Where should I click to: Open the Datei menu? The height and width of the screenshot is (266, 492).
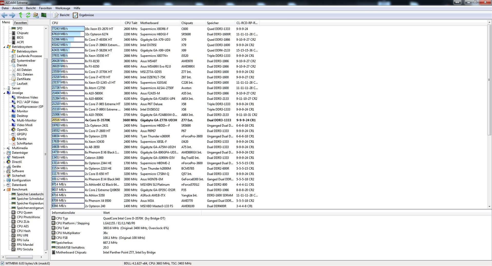(x=5, y=8)
